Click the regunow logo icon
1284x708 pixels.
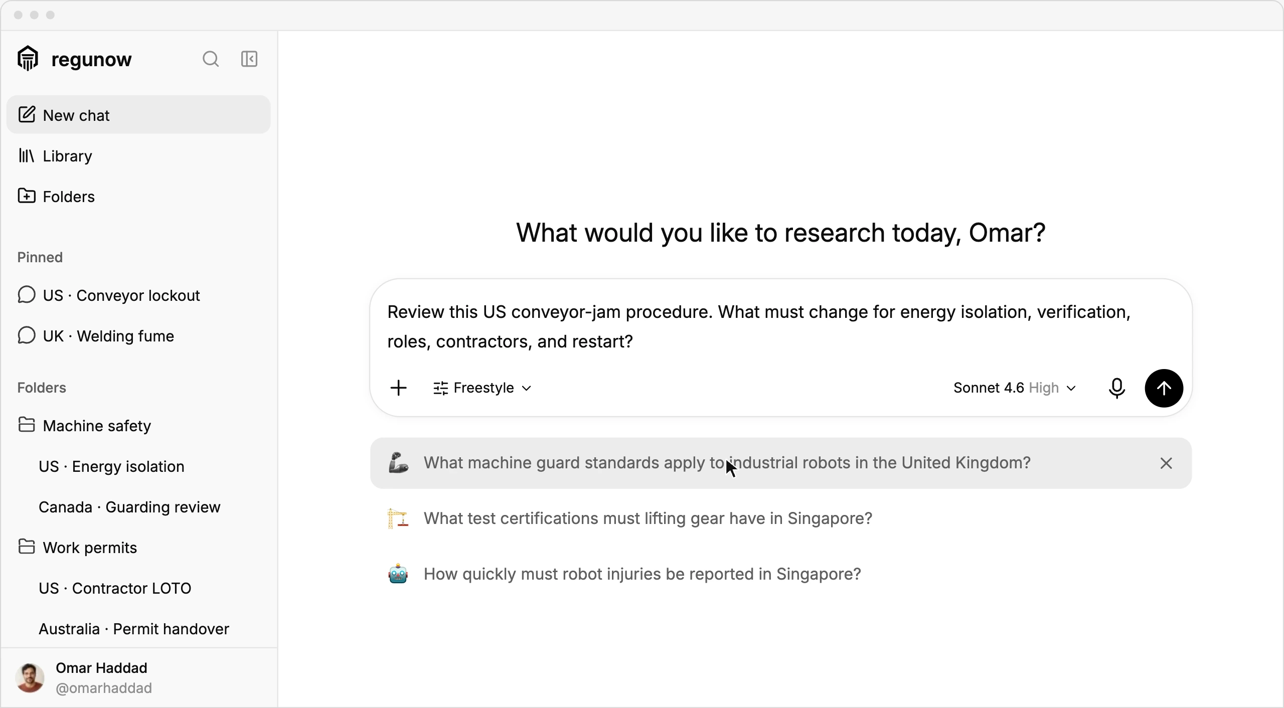28,59
